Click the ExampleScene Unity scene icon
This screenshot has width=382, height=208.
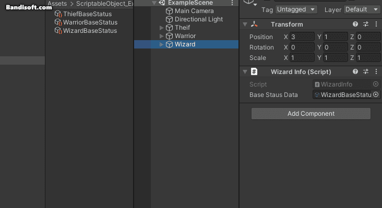tap(162, 3)
